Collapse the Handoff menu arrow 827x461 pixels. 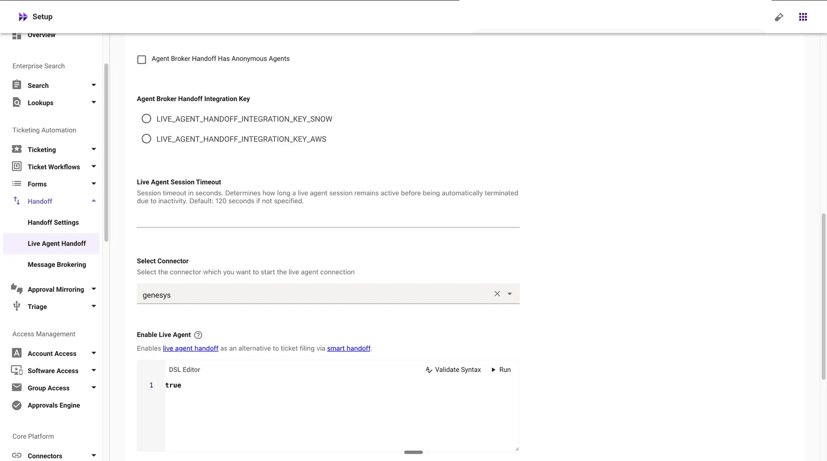94,201
